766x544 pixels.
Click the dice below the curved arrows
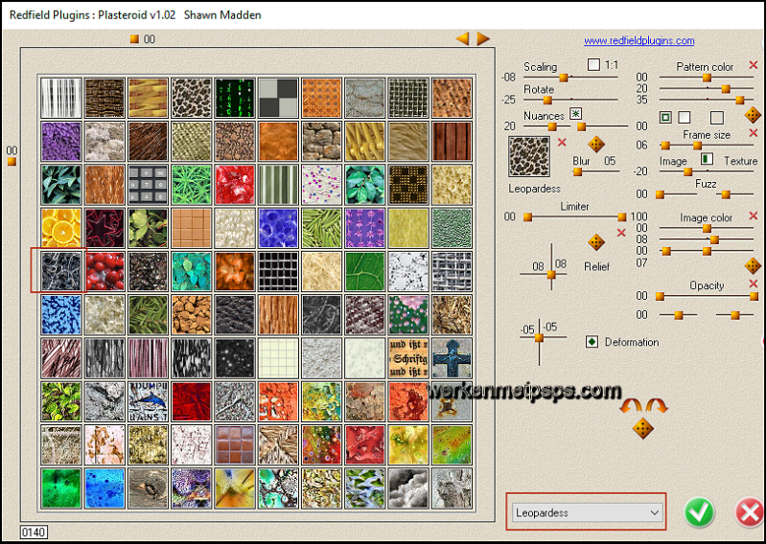coord(643,428)
